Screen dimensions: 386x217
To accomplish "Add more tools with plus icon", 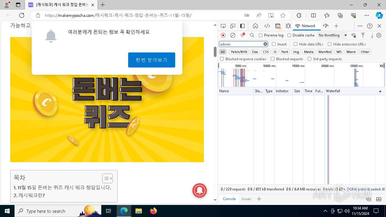I will [336, 26].
